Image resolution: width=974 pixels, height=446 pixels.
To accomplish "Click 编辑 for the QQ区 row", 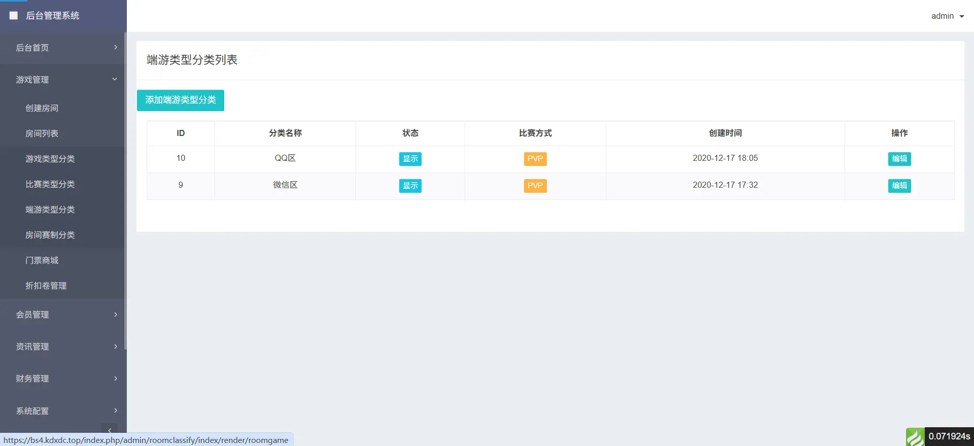I will [899, 159].
